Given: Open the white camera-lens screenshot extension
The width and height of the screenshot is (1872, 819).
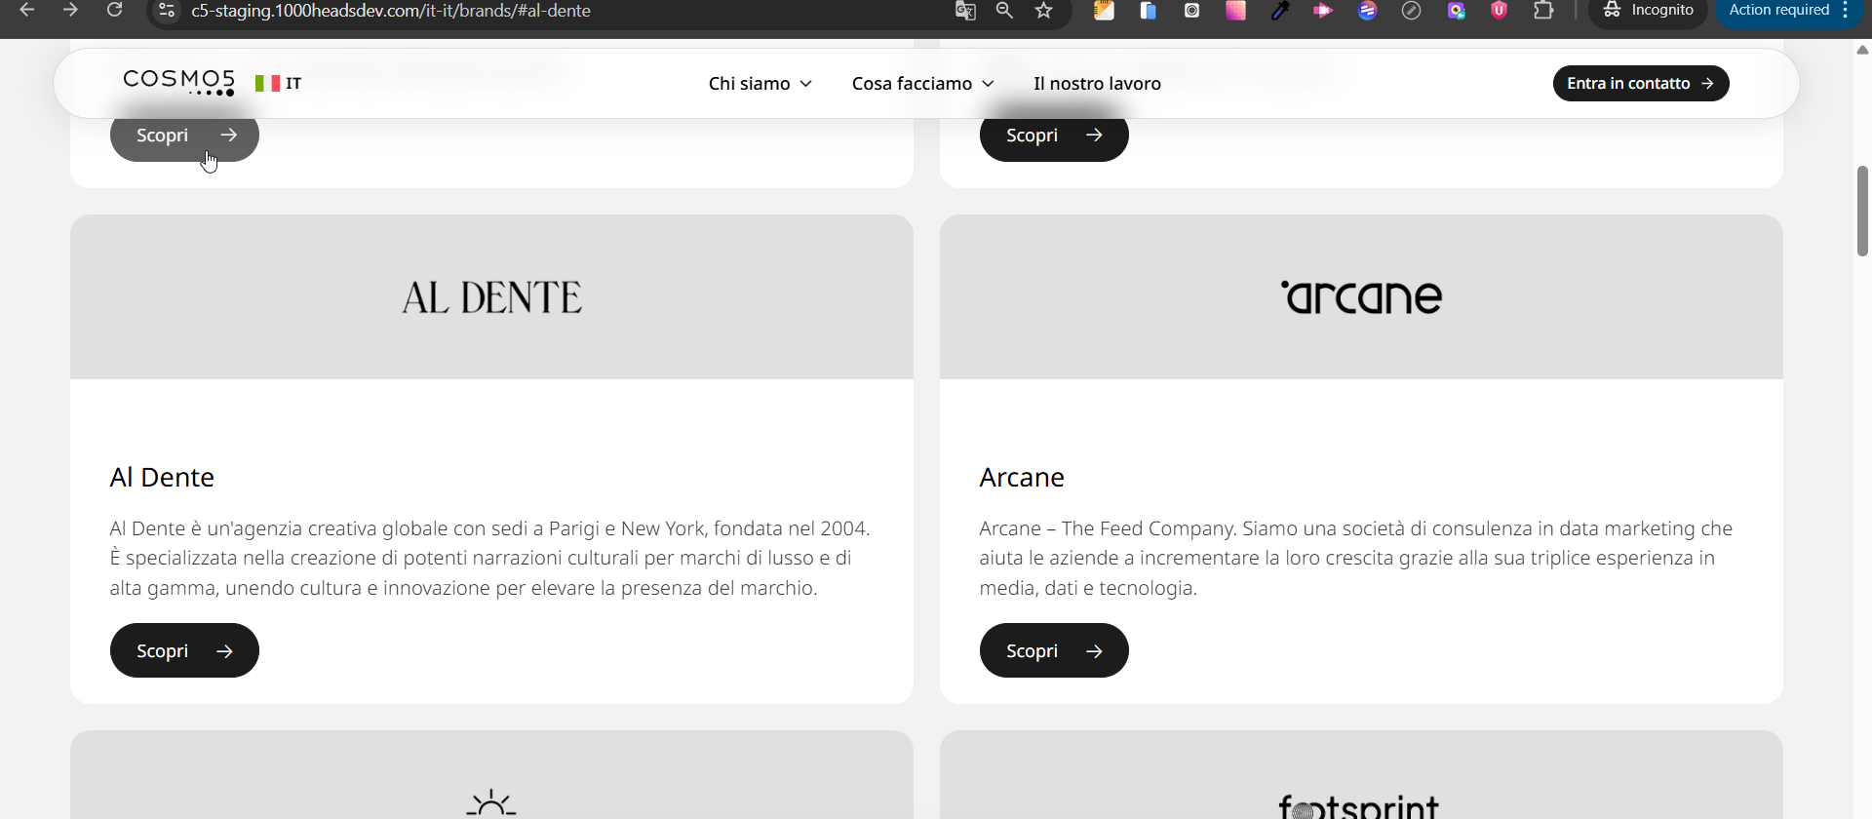Looking at the screenshot, I should (1191, 11).
